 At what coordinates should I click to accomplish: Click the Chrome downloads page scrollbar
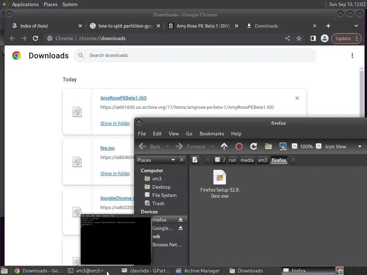point(362,93)
